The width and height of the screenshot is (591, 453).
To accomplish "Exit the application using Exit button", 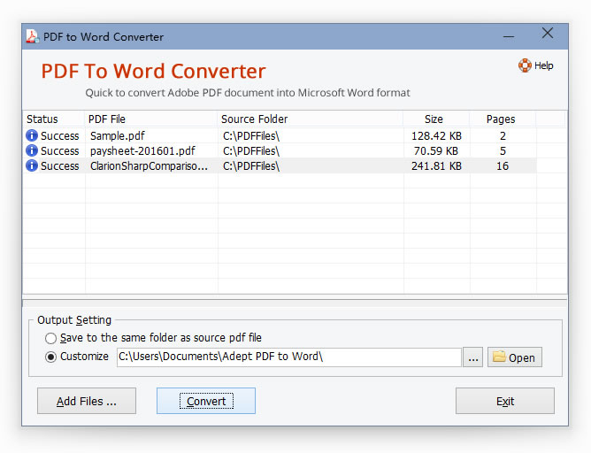I will coord(504,401).
